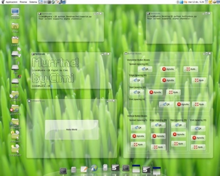220x176 pixels.
Task: Click Aiuto in horizontal Edge (spacing 30) row
Action: click(199, 80)
